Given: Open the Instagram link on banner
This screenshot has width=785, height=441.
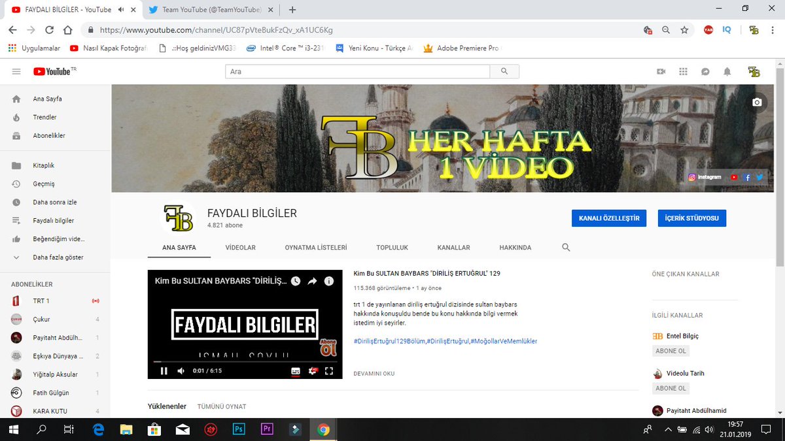Looking at the screenshot, I should pyautogui.click(x=705, y=177).
